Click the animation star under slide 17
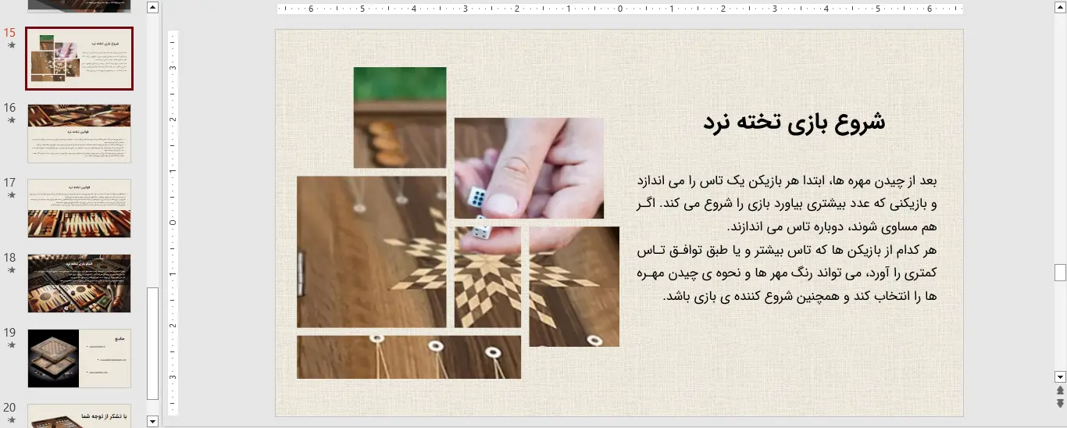The image size is (1067, 428). [x=11, y=195]
